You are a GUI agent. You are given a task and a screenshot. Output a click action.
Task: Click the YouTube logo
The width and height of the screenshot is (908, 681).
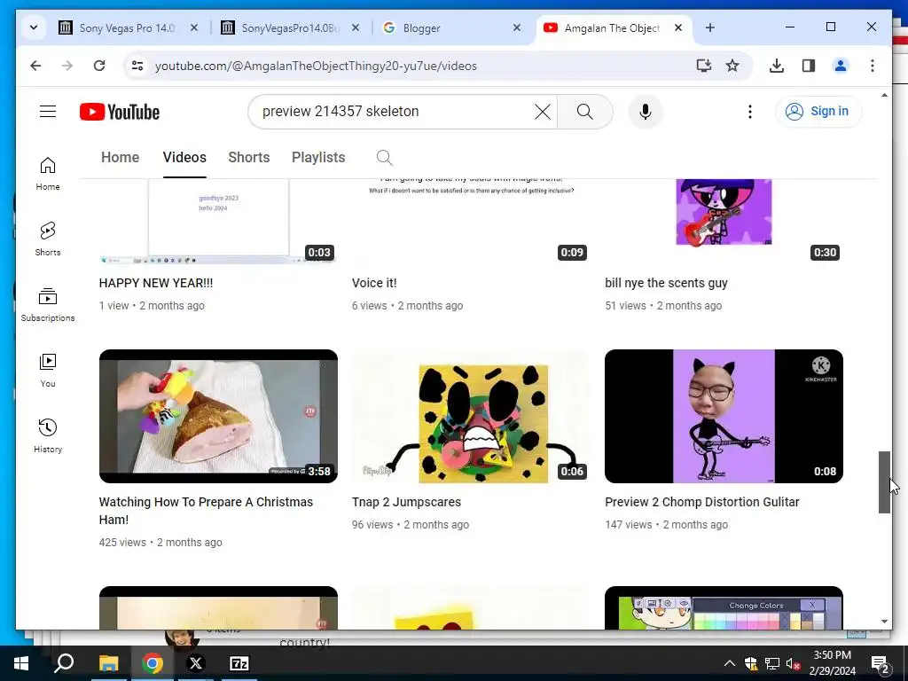120,112
